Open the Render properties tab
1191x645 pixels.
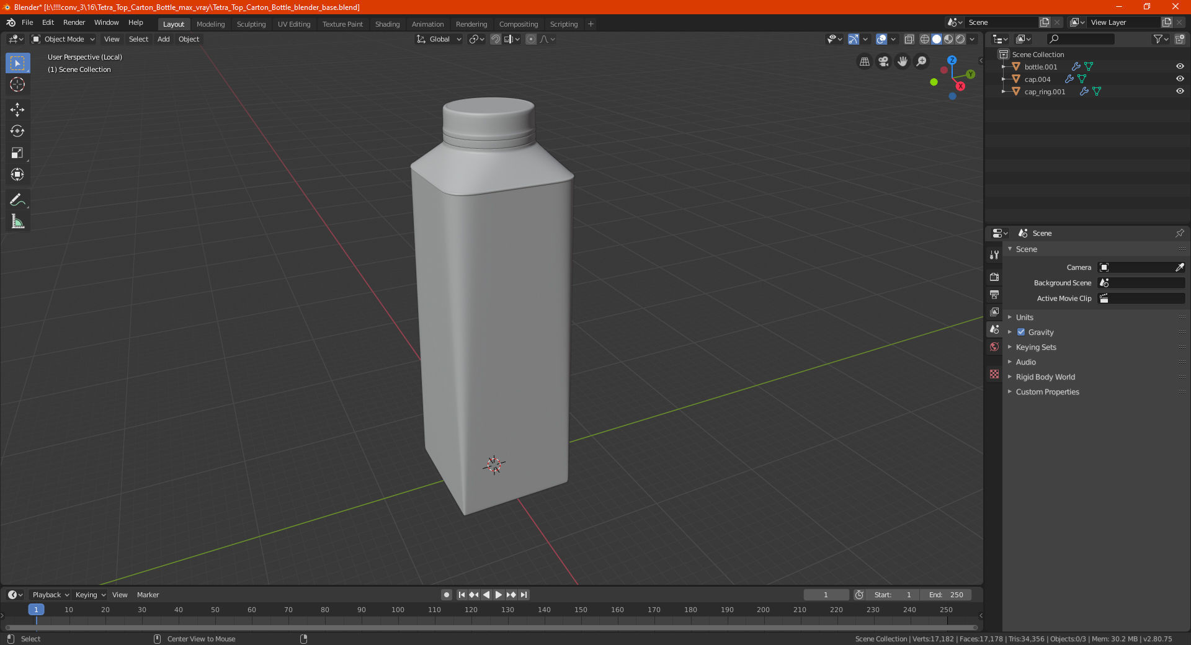coord(994,277)
